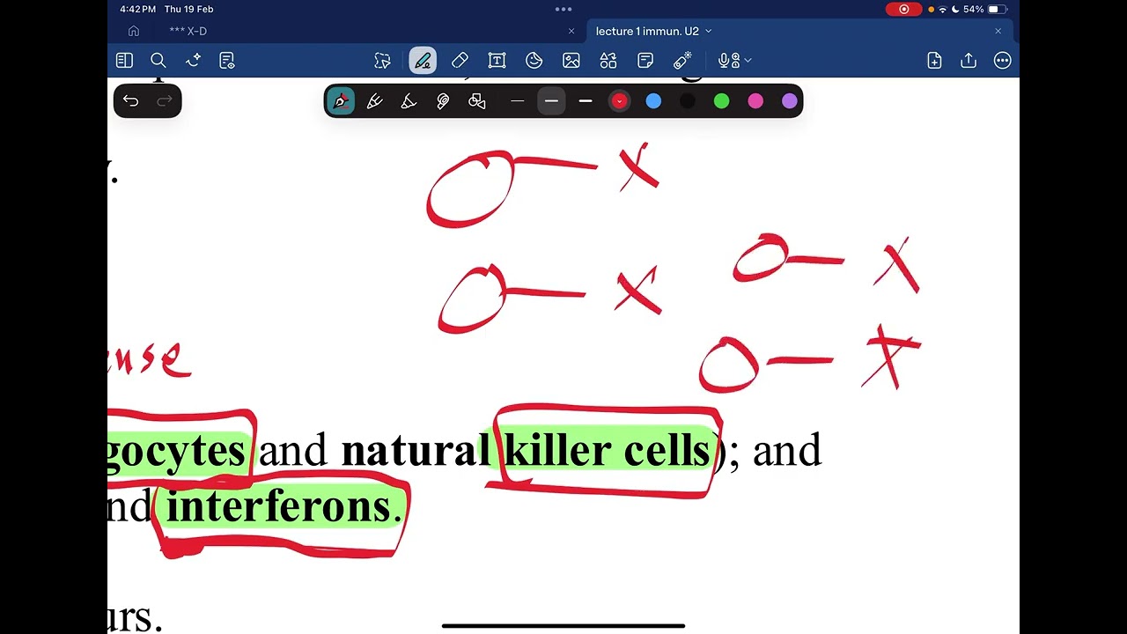Toggle draw-and-hold shape recognition
The image size is (1127, 634).
[x=477, y=101]
